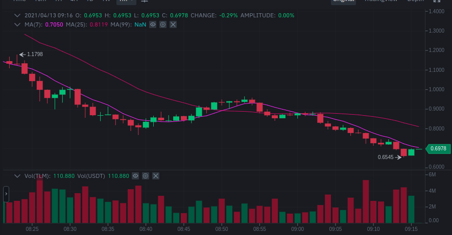Click the 1.4000 price axis label

coord(437,12)
